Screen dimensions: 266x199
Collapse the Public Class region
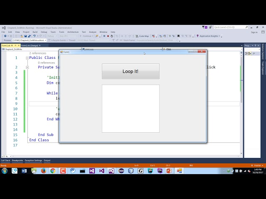tap(27, 58)
